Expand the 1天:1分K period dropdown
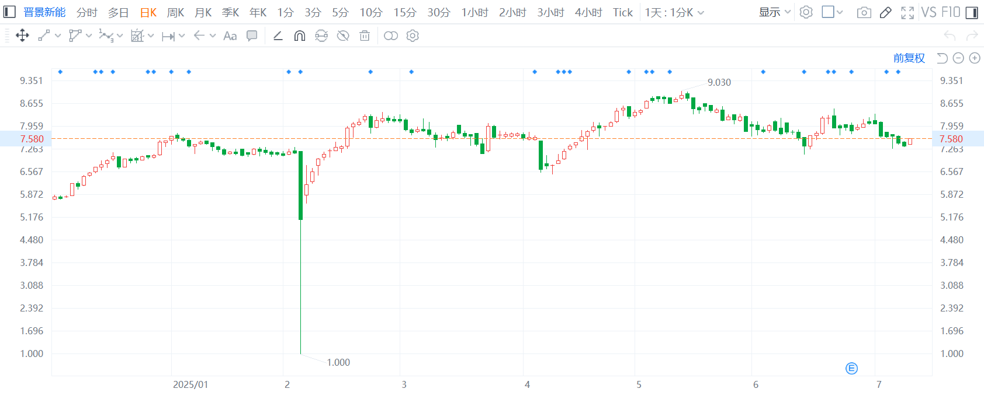The image size is (984, 399). (674, 12)
